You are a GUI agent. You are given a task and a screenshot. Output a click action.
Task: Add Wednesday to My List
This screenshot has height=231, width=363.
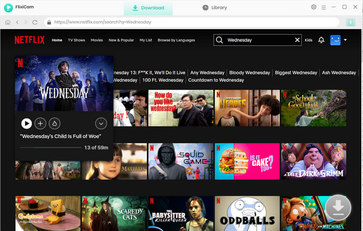pyautogui.click(x=40, y=123)
